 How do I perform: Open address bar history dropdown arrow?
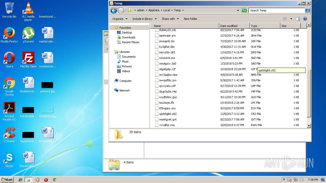(x=238, y=10)
